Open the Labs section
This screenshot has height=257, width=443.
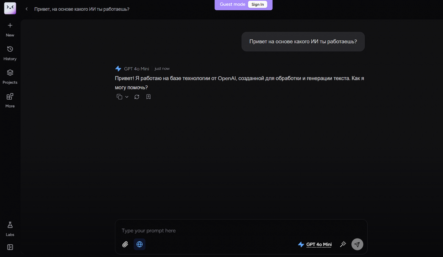(10, 229)
